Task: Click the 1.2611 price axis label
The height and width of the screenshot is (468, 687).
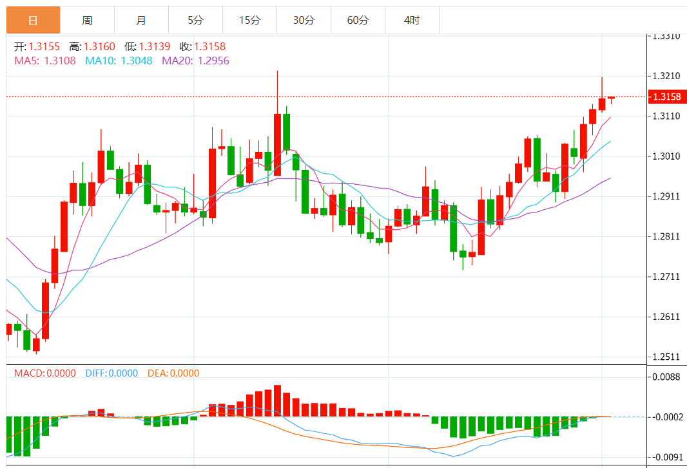Action: [x=666, y=317]
